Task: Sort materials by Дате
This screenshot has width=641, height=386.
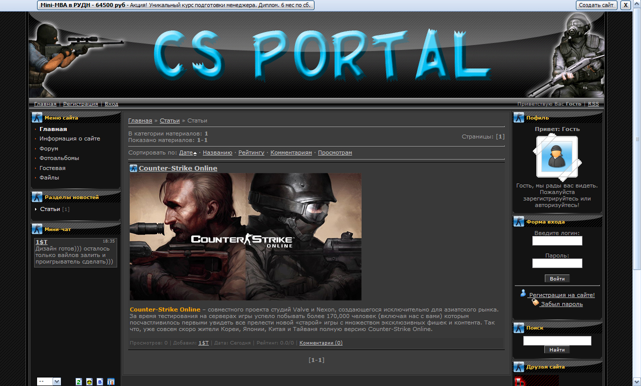Action: tap(186, 152)
